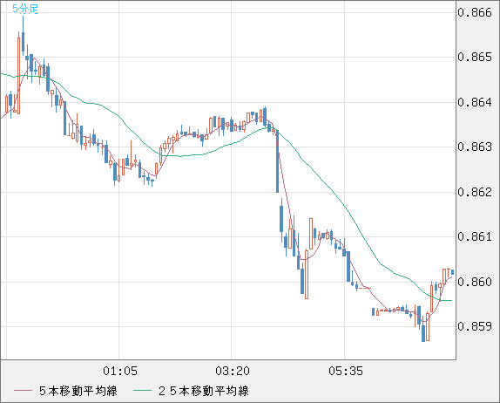Click the purple line swatch in legend
The height and width of the screenshot is (403, 500).
point(23,391)
